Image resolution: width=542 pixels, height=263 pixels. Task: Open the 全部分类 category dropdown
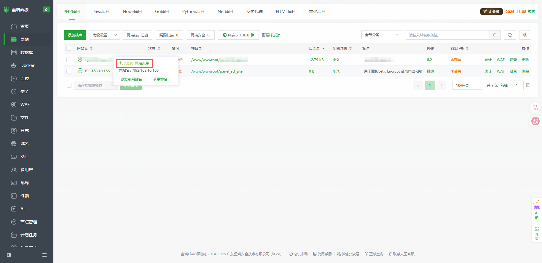382,35
